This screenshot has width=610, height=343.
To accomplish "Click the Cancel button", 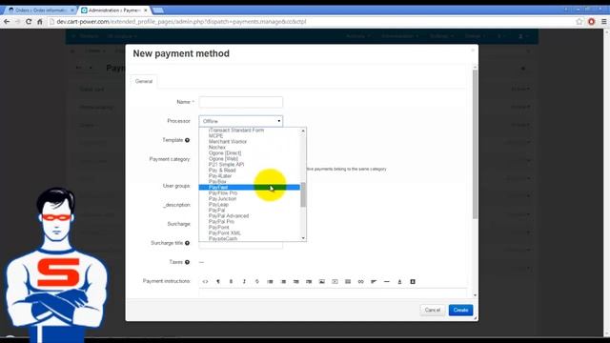I will coord(433,310).
